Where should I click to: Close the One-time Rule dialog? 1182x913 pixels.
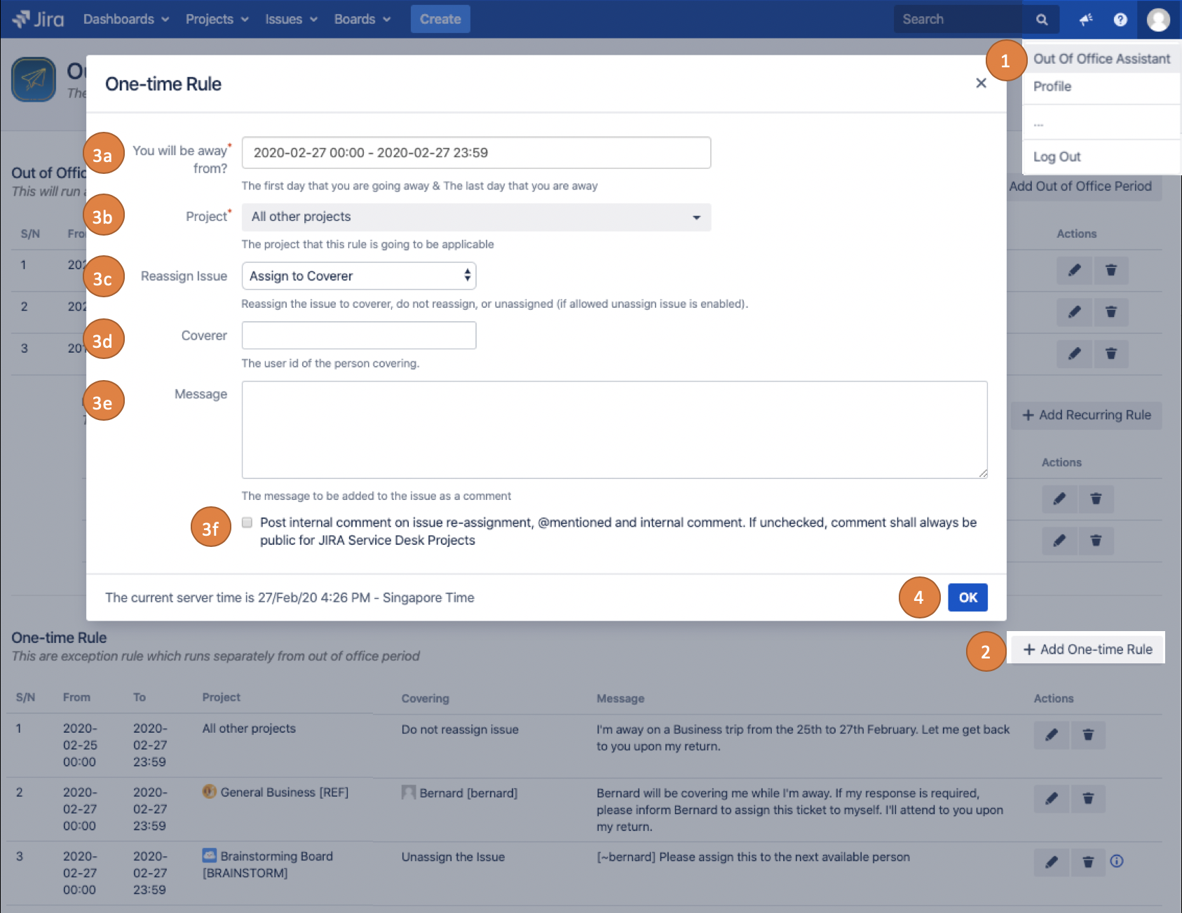point(981,83)
